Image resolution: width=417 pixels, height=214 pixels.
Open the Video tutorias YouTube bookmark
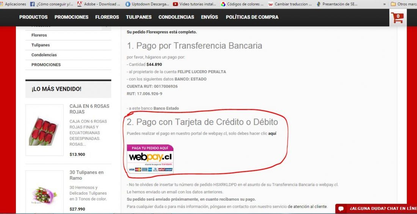click(x=194, y=4)
